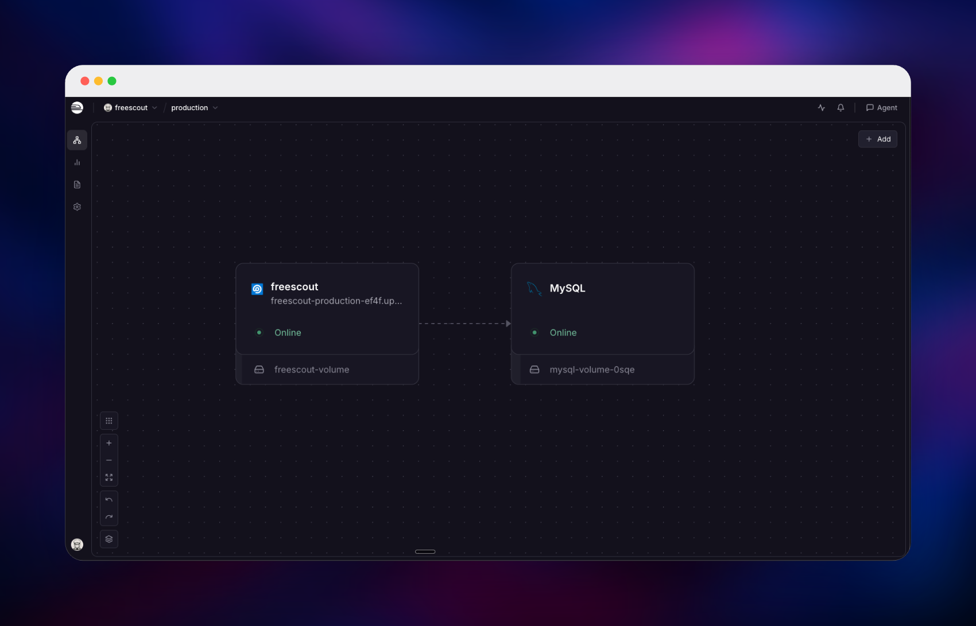Click the Add button
This screenshot has width=976, height=626.
pos(878,139)
